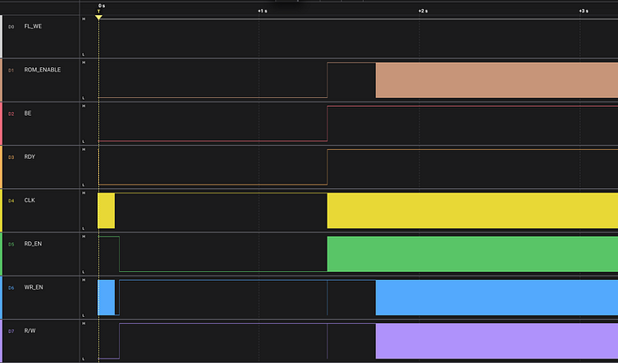
Task: Click the RDY rising edge
Action: click(x=328, y=167)
